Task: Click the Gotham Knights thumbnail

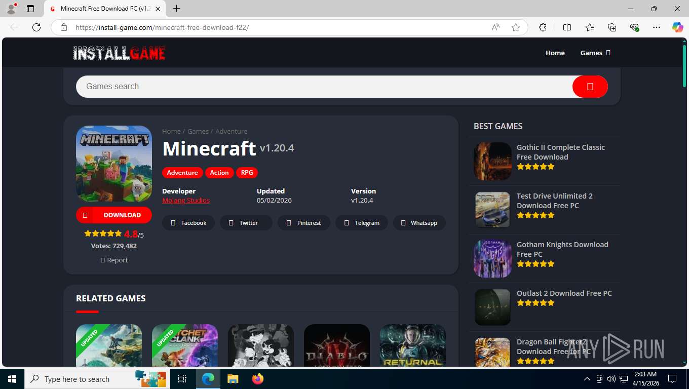Action: point(492,258)
